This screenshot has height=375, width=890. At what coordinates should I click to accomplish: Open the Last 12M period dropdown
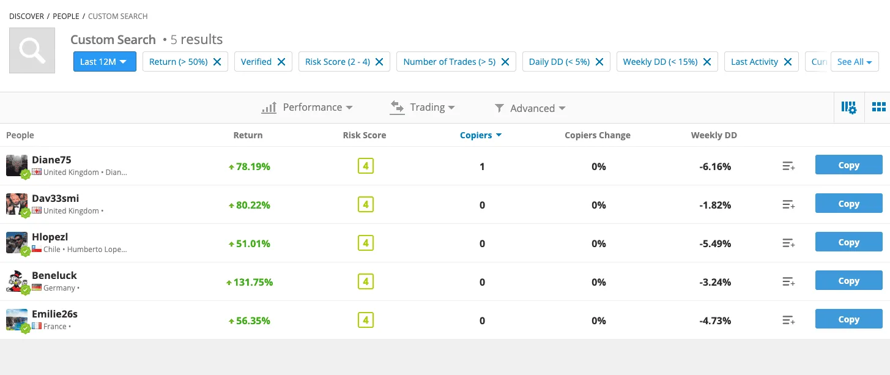(x=105, y=62)
